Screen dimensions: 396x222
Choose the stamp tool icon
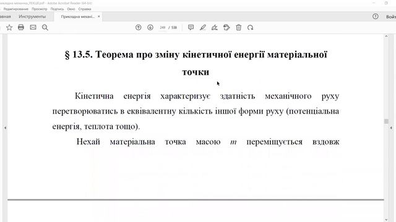click(x=226, y=27)
